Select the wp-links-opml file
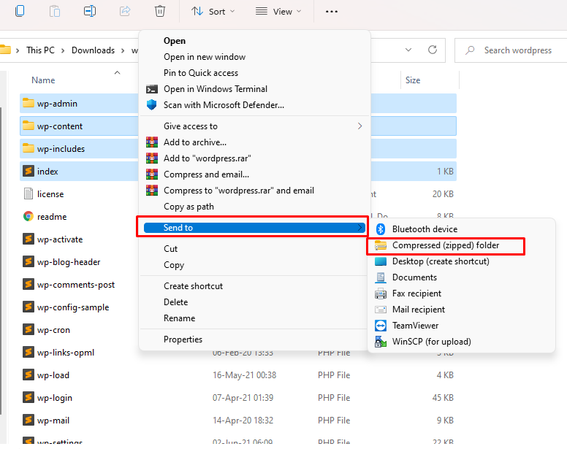 pyautogui.click(x=58, y=353)
